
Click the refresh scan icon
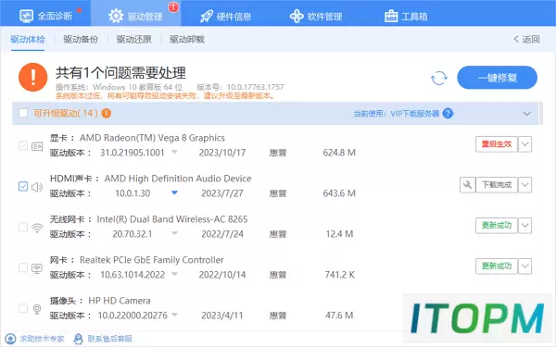pyautogui.click(x=439, y=78)
